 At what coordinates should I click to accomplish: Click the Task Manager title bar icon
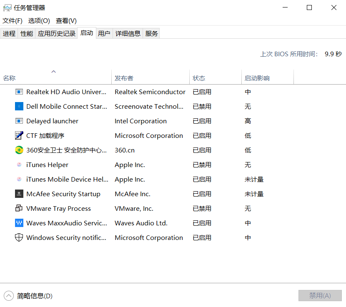point(7,8)
